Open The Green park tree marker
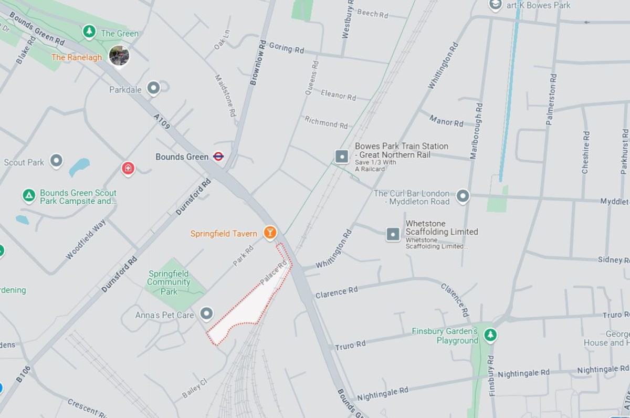The image size is (630, 418). pos(89,32)
